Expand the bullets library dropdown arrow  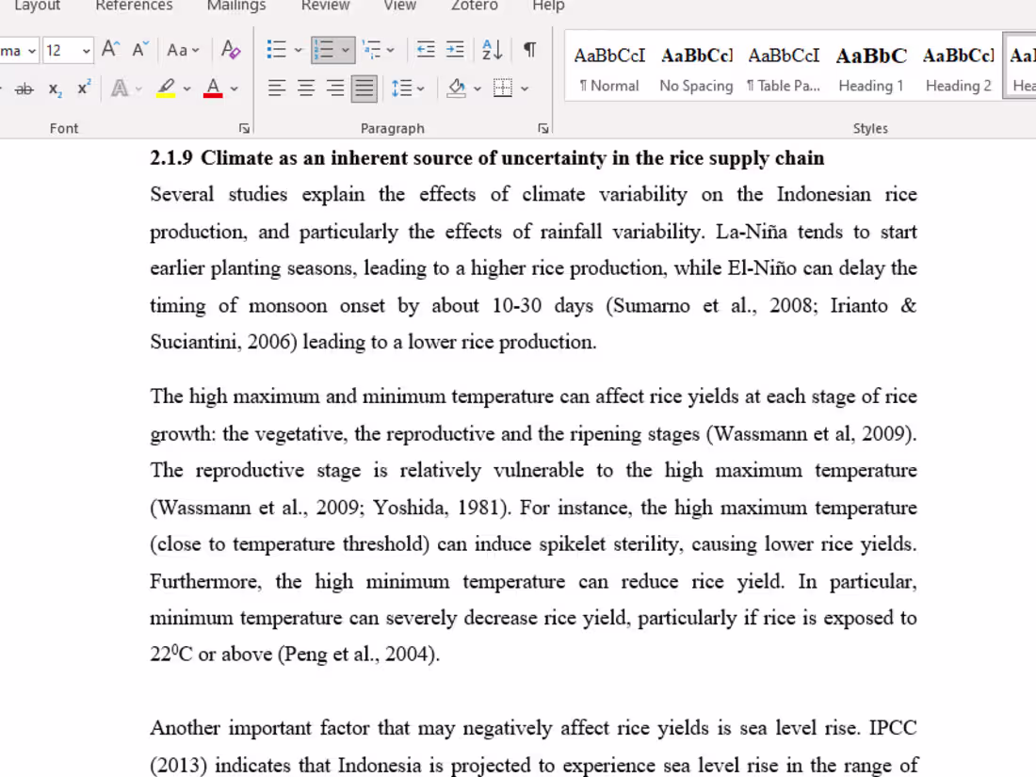point(298,50)
